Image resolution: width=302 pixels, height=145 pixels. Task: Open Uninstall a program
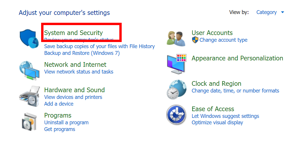66,123
